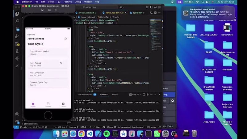Click the notifications bell in status bar
Viewport: 247px width, 139px height.
coord(160,127)
